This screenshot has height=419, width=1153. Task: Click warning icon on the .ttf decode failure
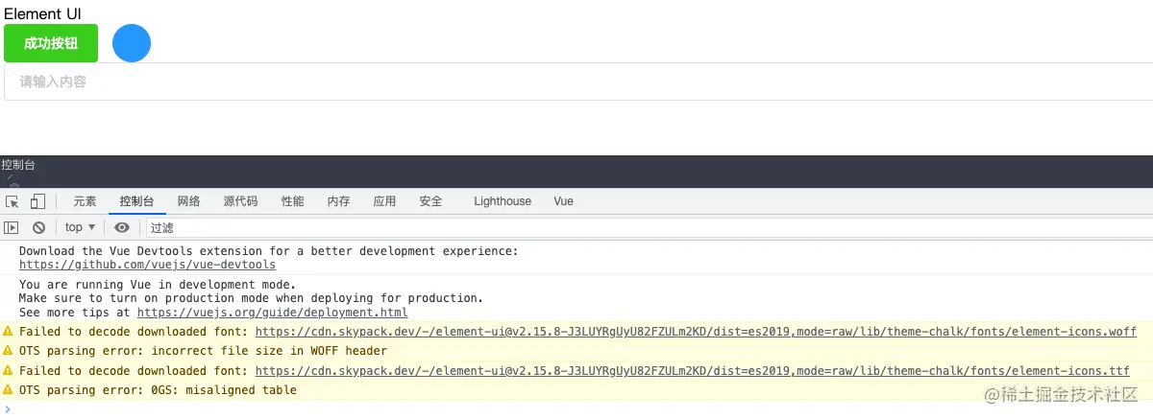click(x=9, y=371)
